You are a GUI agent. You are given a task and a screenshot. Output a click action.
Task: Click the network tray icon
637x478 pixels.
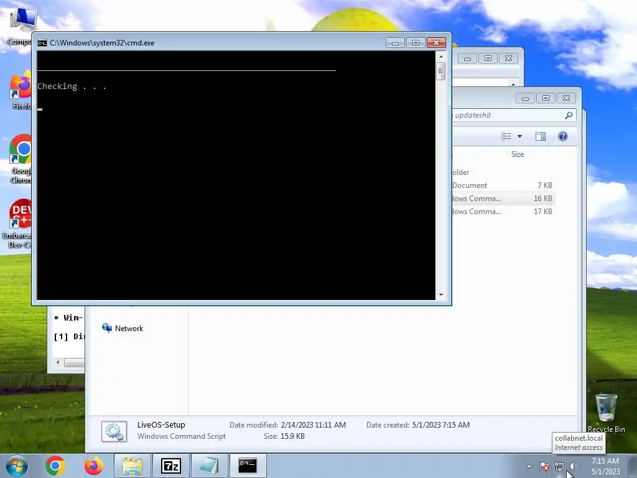coord(559,466)
